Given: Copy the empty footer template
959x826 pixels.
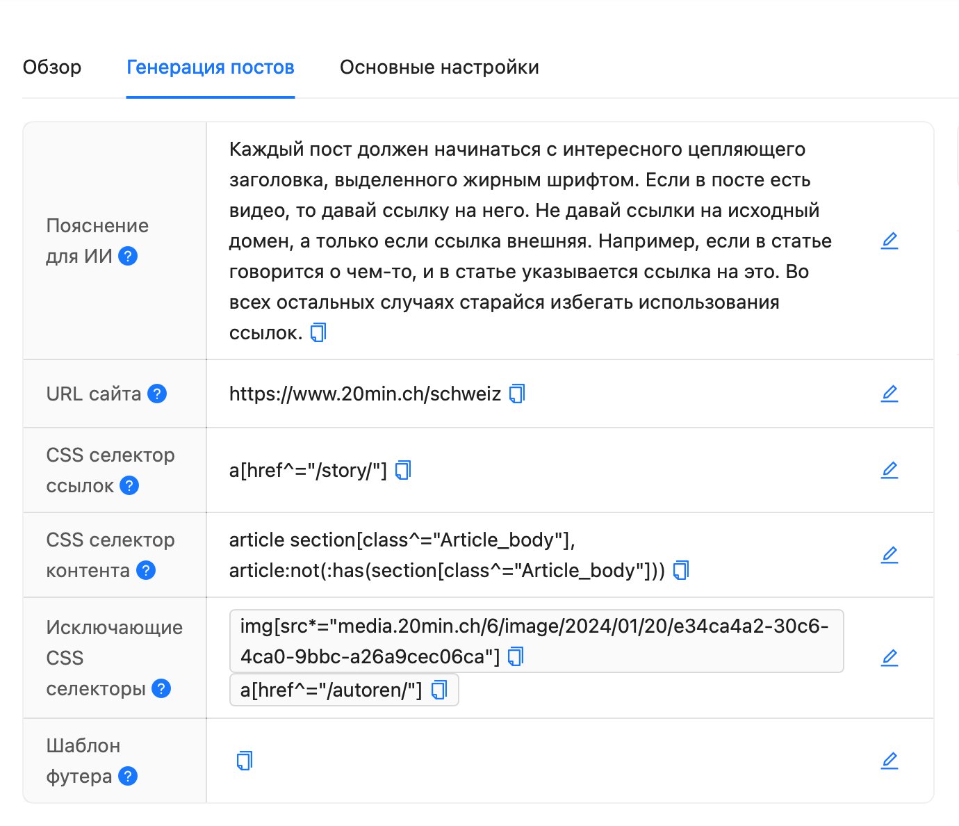Looking at the screenshot, I should tap(245, 761).
